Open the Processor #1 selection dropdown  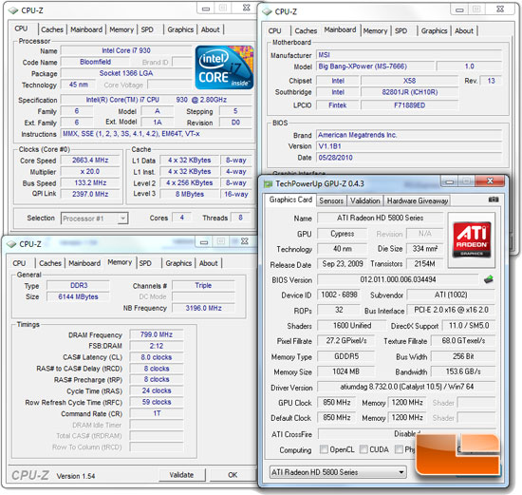tap(94, 219)
